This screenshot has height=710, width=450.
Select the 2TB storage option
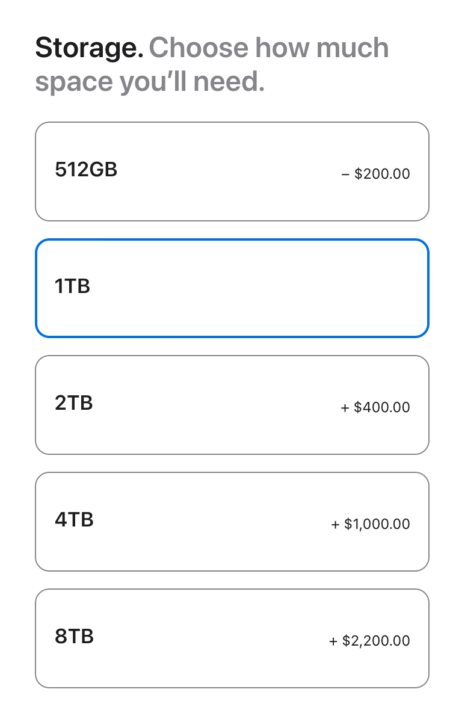tap(232, 405)
